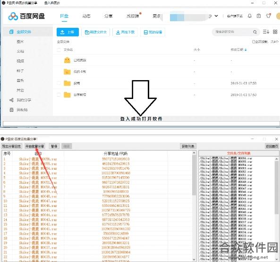Image resolution: width=280 pixels, height=262 pixels.
Task: Open the 自学教程 folder icon
Action: (x=67, y=95)
